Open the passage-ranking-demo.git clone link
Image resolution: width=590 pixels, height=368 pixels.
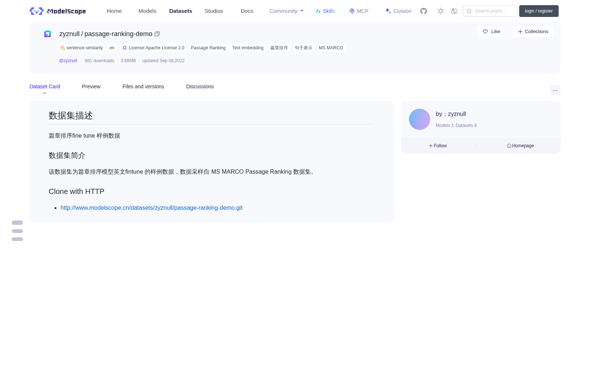pos(152,208)
